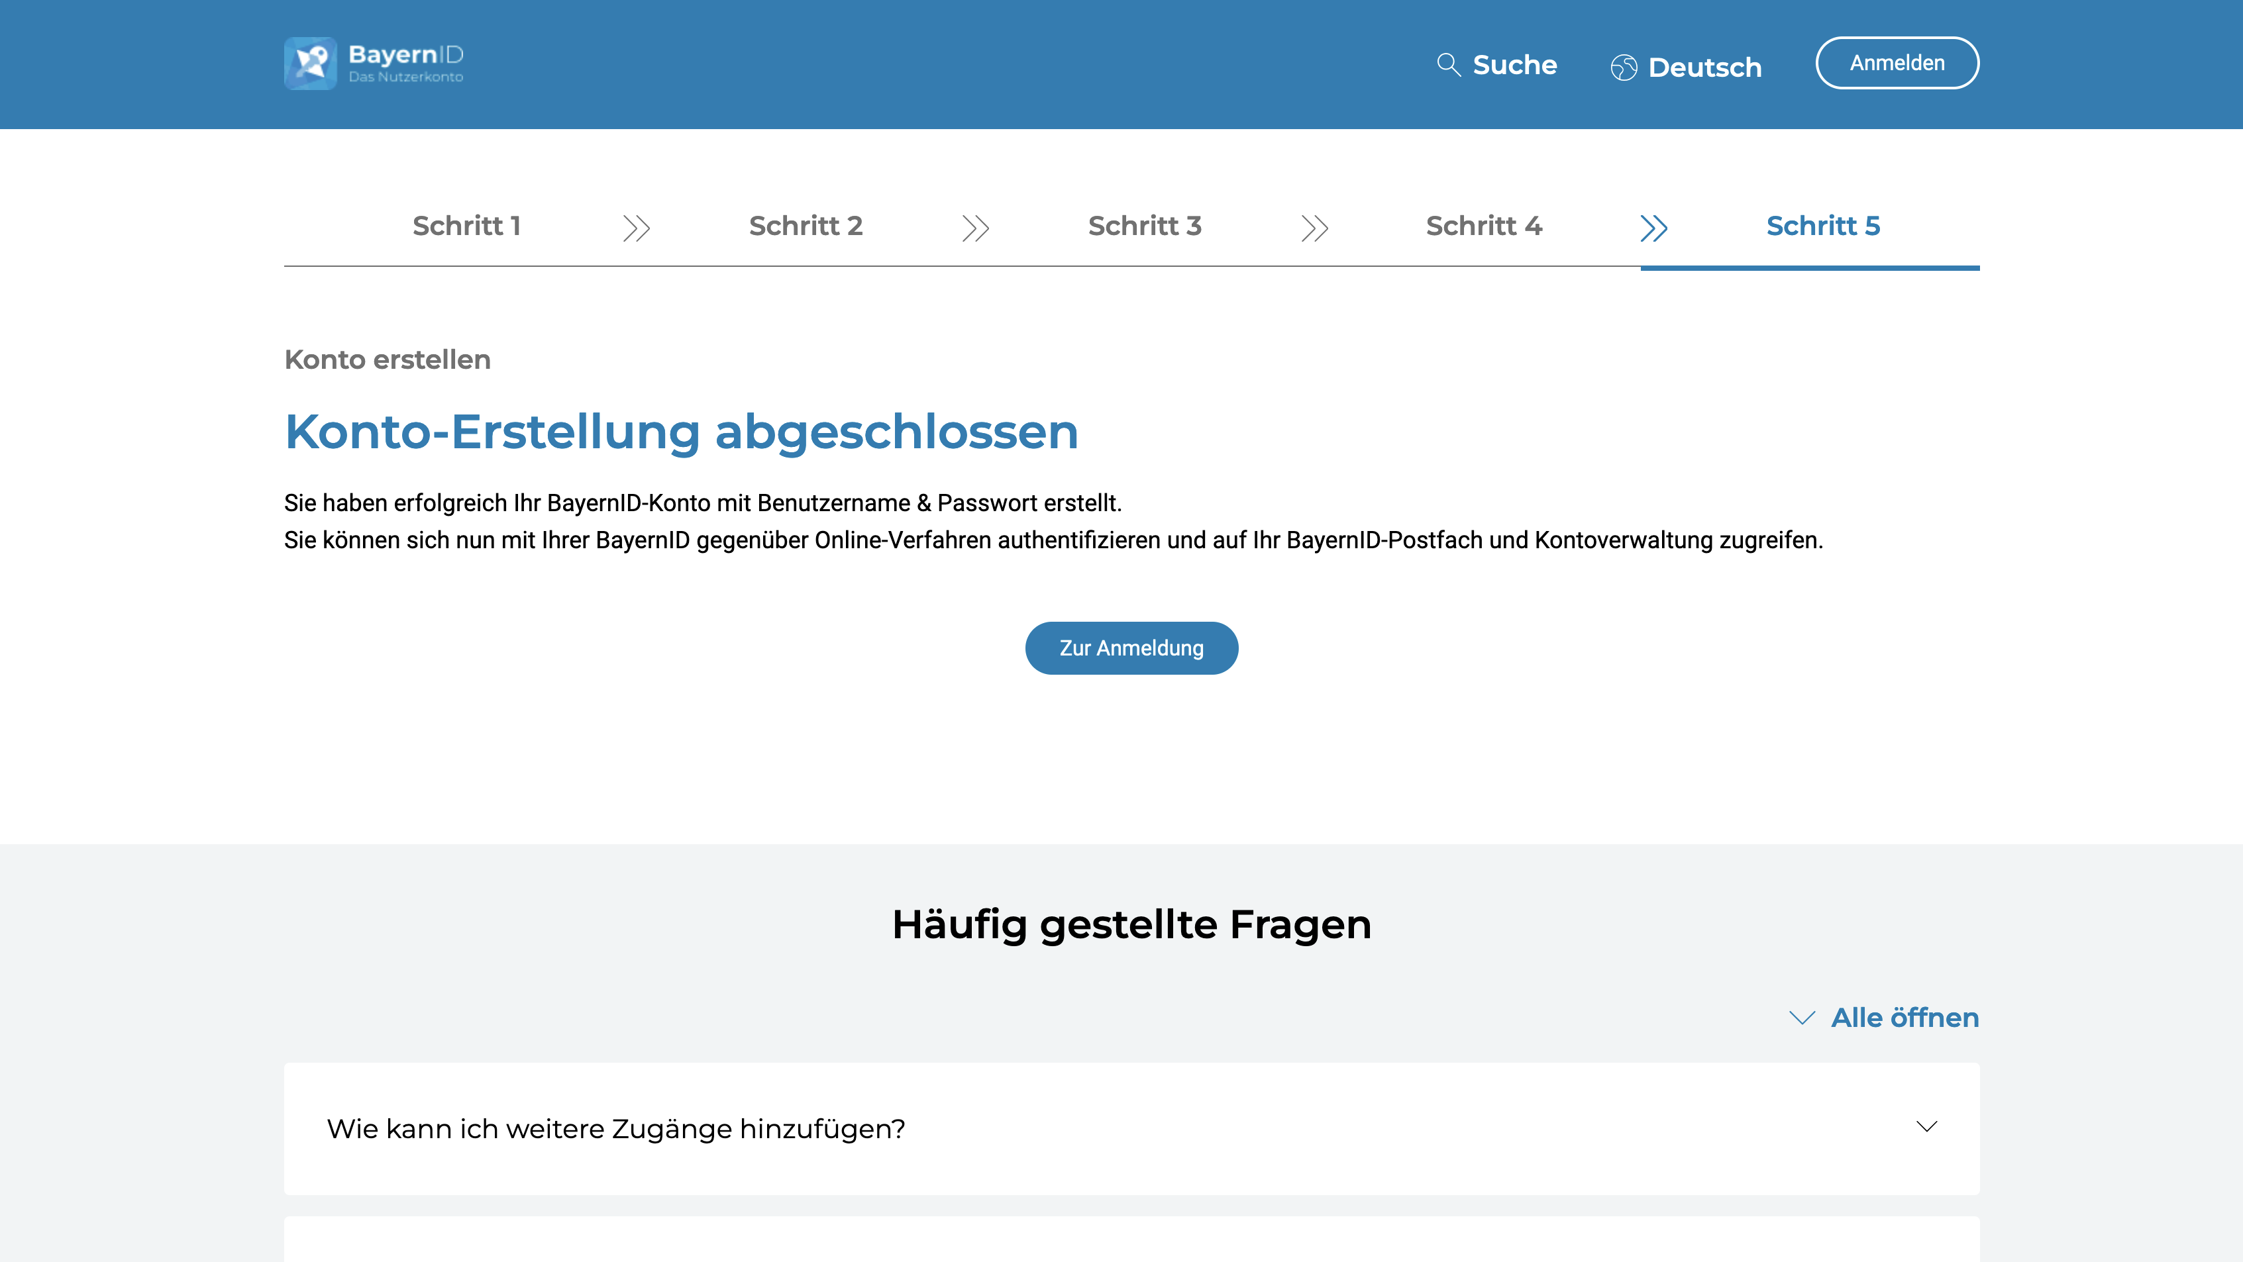Click blue double-chevron before Schritt 5
This screenshot has width=2243, height=1262.
[1653, 228]
